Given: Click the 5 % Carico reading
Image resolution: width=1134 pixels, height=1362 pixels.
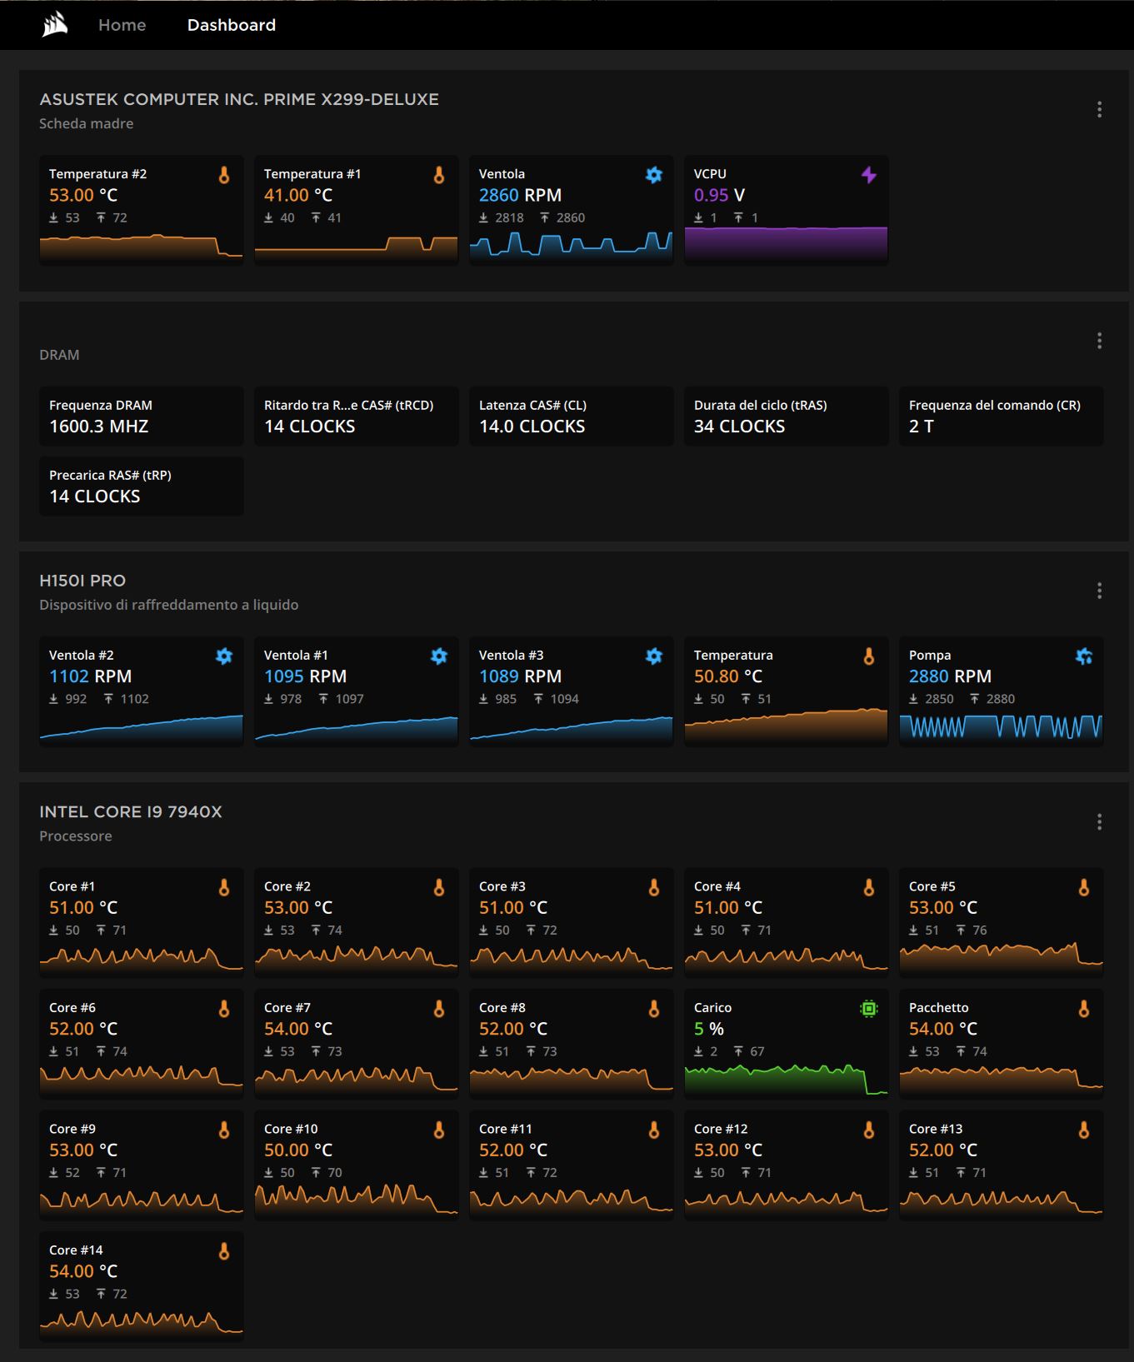Looking at the screenshot, I should pos(708,1029).
